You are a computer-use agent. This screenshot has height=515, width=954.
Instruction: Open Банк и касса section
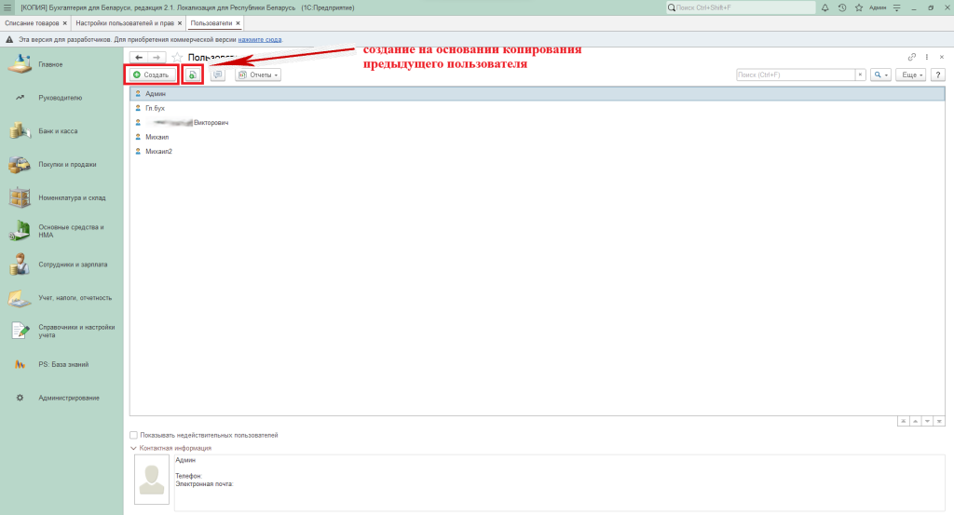click(58, 131)
